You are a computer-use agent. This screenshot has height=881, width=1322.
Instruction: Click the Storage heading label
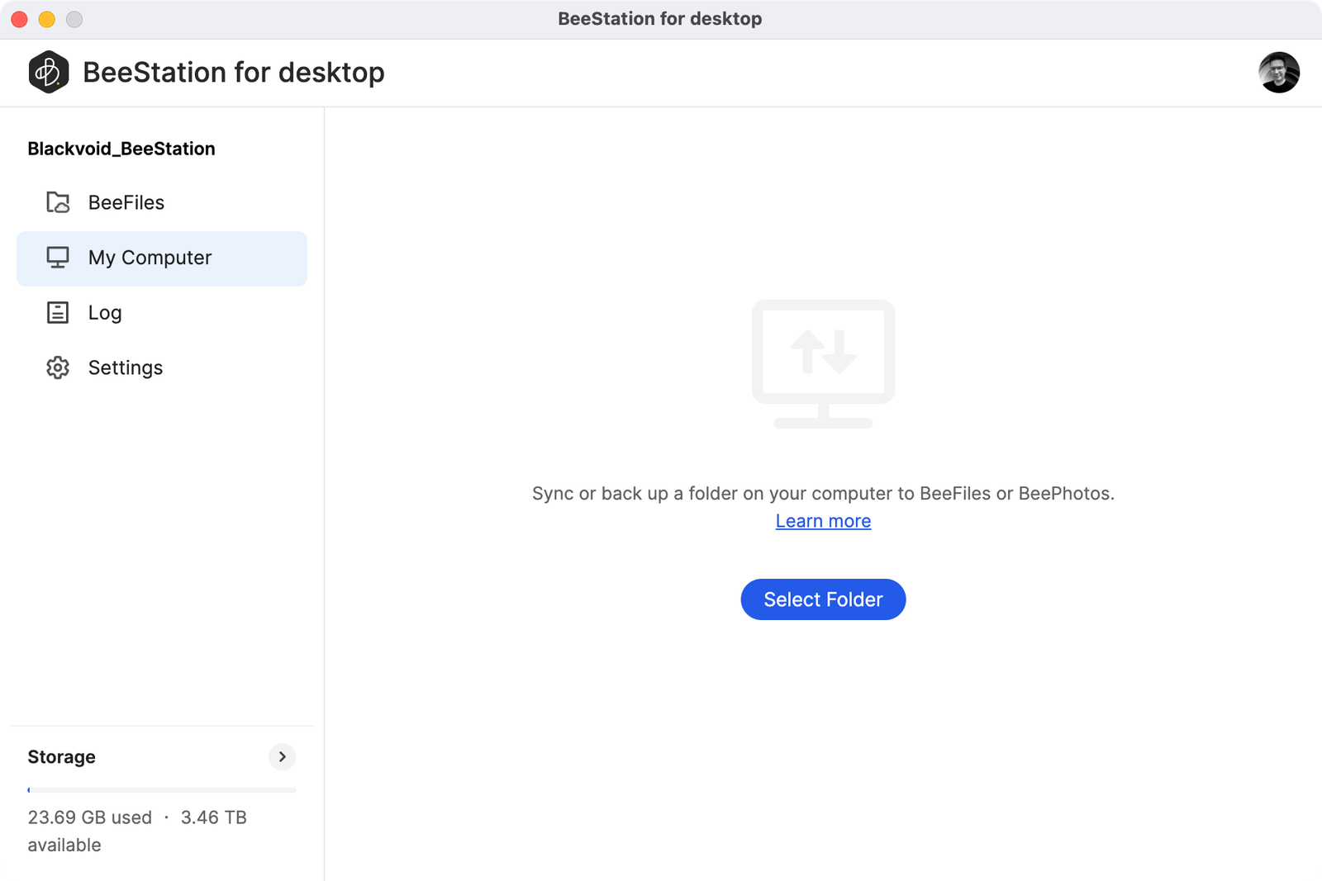click(62, 757)
